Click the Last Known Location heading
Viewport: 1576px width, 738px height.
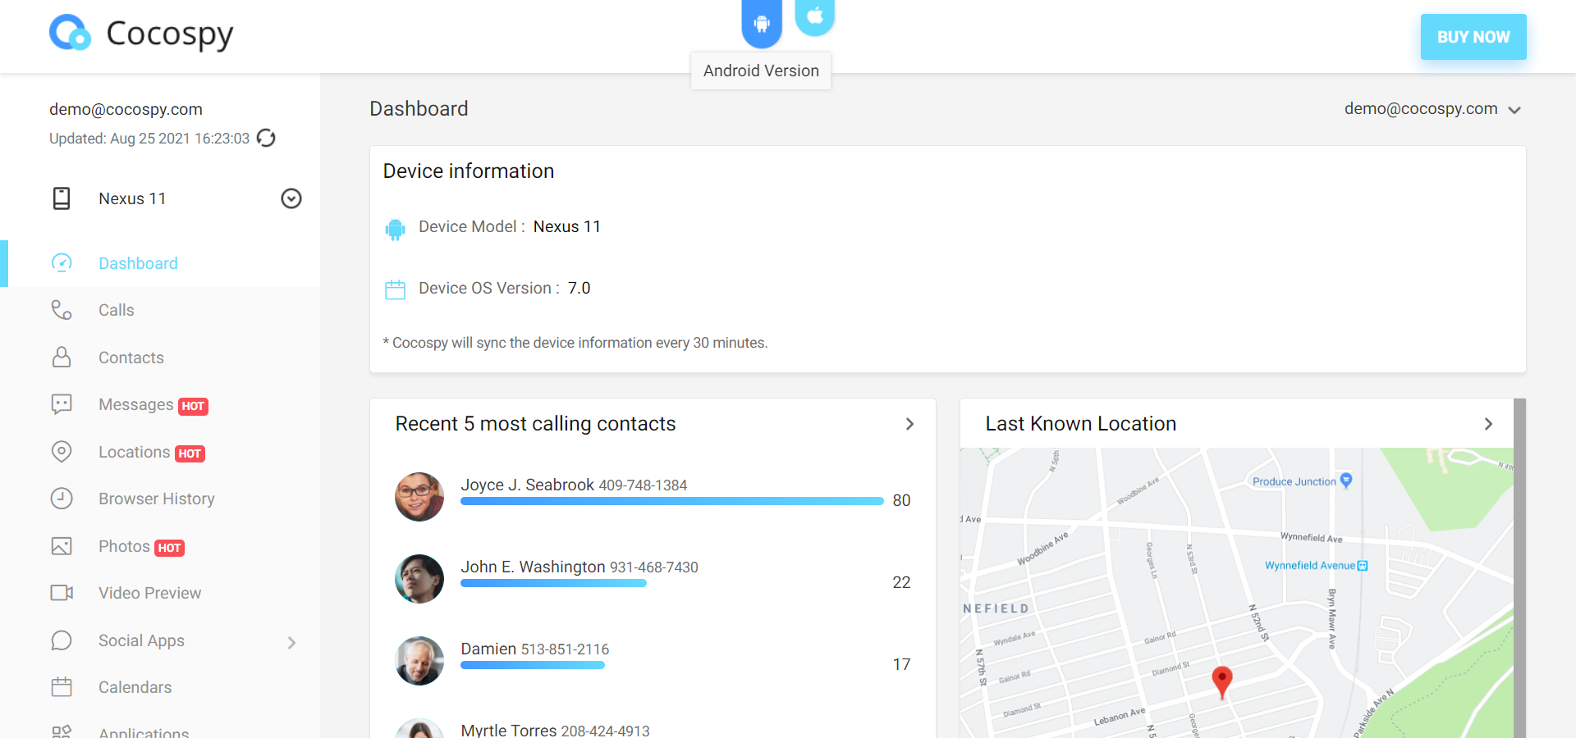pyautogui.click(x=1080, y=424)
